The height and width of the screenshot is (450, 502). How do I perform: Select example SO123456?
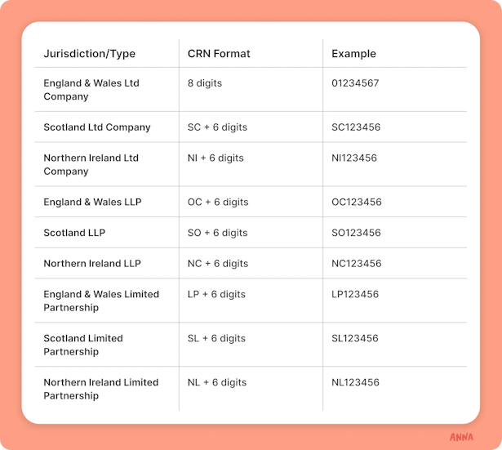356,233
